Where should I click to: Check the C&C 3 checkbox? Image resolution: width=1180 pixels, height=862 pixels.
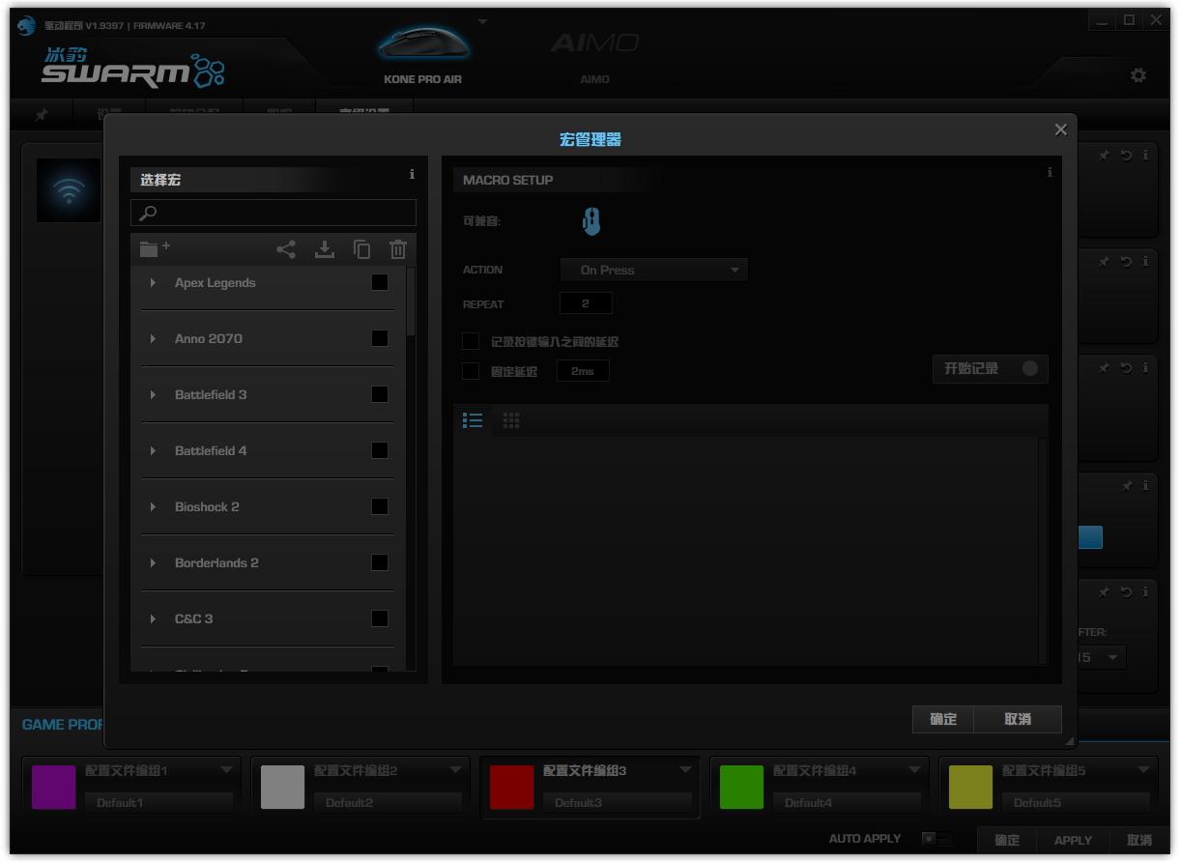(380, 618)
